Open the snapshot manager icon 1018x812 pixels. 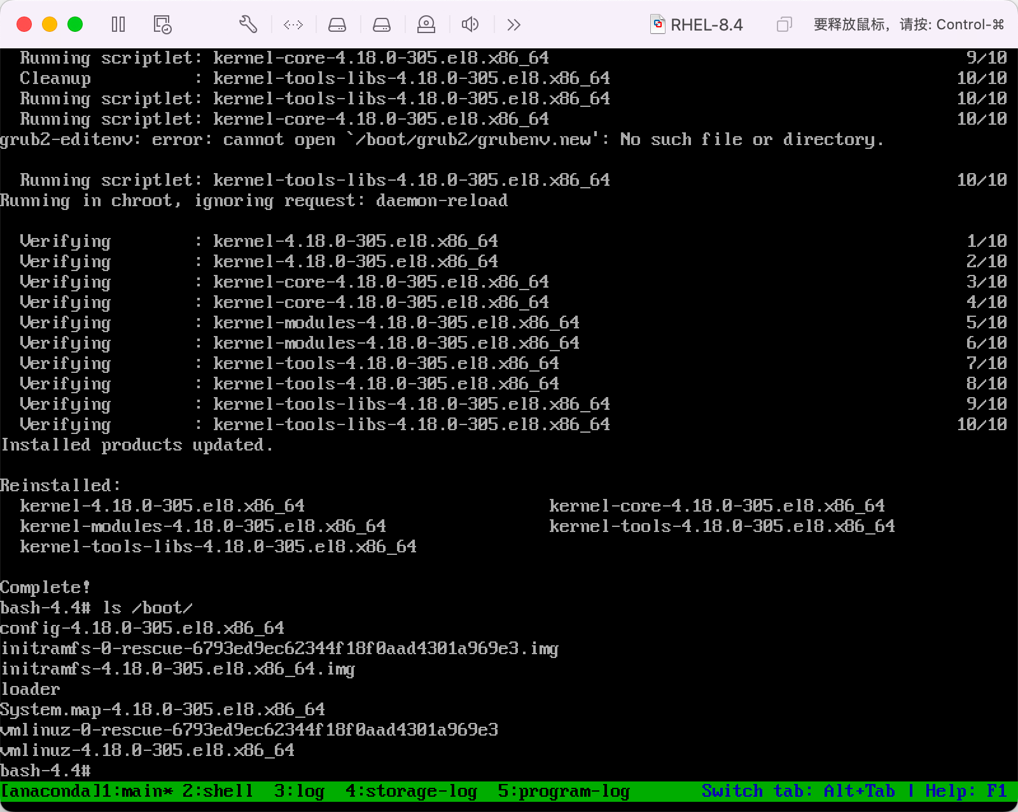coord(162,25)
